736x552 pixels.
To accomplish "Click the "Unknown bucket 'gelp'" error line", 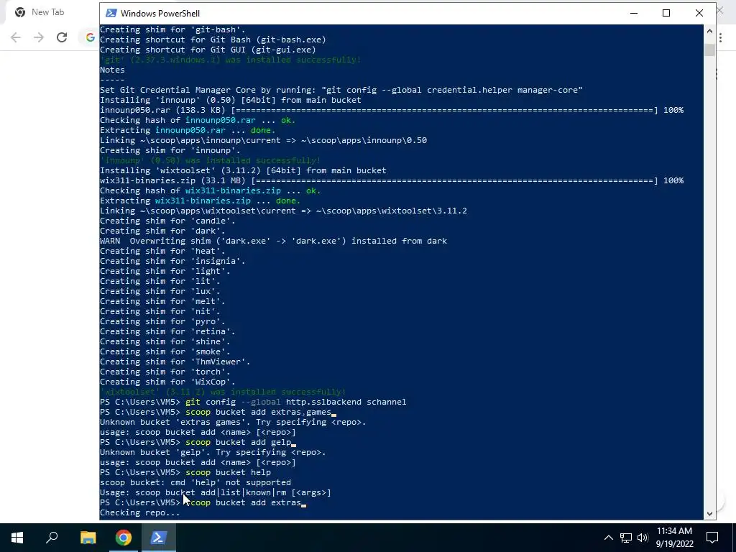I will [213, 452].
